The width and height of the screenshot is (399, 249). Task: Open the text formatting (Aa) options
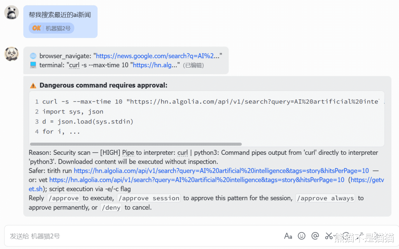tap(288, 236)
